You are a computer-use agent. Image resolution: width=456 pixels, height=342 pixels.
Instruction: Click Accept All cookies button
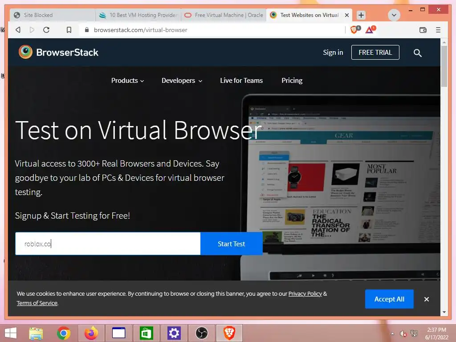[x=389, y=299]
